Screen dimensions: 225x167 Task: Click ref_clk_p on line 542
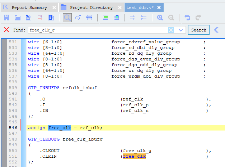(136, 105)
